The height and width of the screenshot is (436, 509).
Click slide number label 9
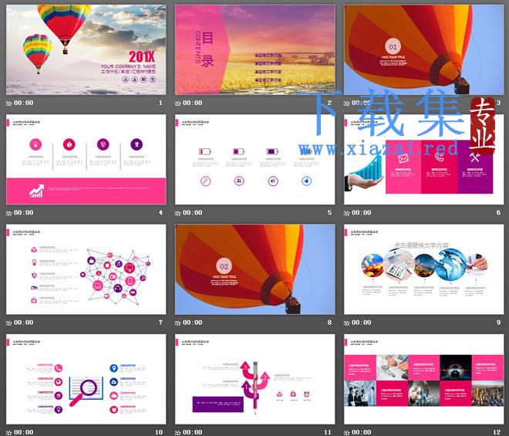[x=498, y=323]
